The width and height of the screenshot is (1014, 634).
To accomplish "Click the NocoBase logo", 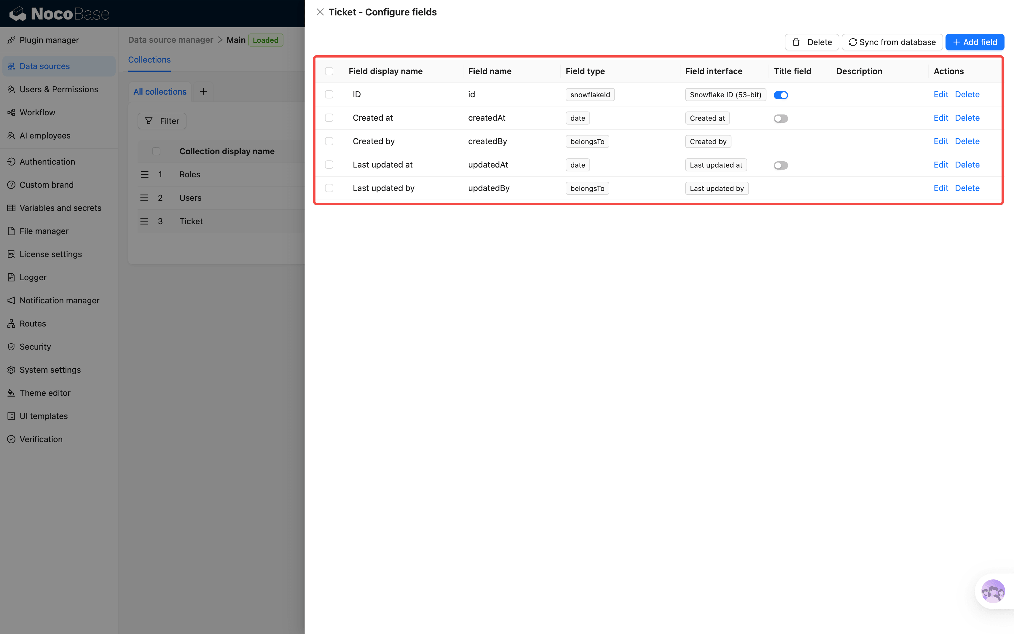I will pyautogui.click(x=59, y=14).
